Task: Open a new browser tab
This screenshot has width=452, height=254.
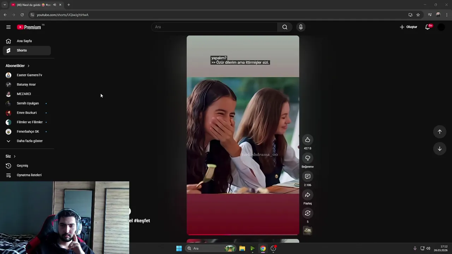Action: 69,5
